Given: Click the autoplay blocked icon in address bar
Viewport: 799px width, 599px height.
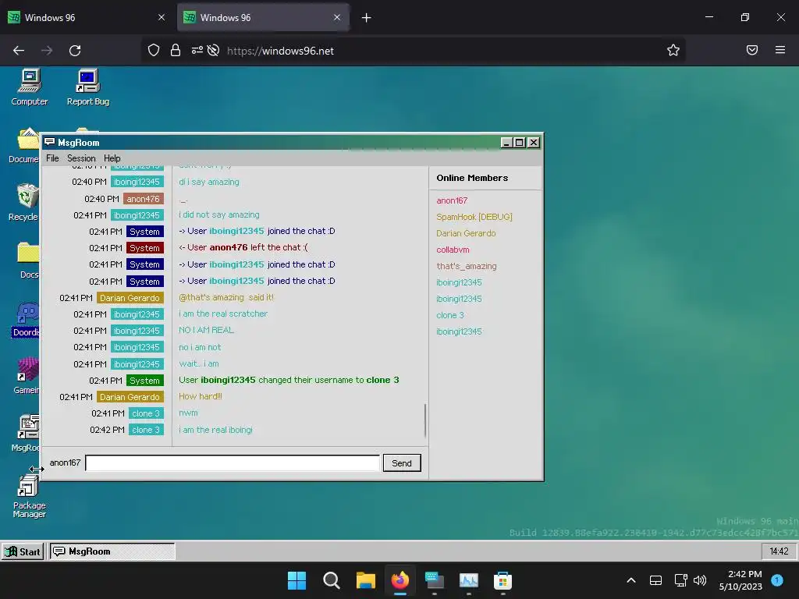Looking at the screenshot, I should (x=214, y=50).
